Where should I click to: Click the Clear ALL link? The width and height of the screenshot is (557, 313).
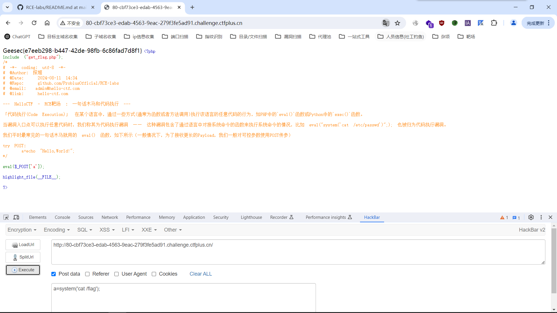201,274
